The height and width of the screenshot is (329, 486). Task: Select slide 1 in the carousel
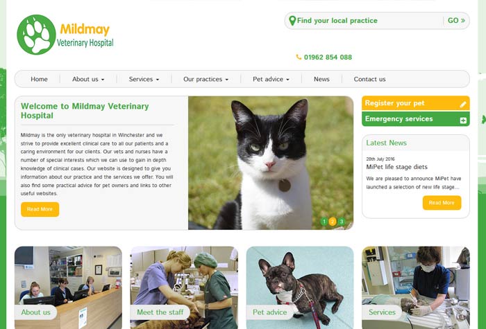pos(324,222)
